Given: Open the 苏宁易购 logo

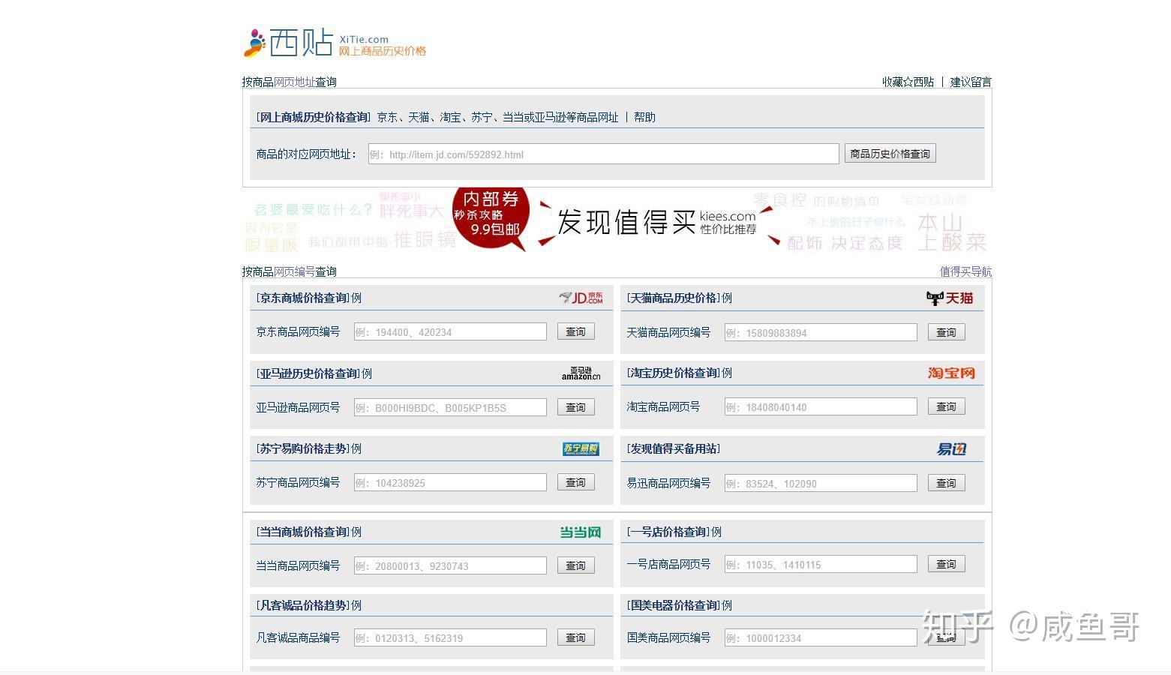Looking at the screenshot, I should (x=581, y=448).
